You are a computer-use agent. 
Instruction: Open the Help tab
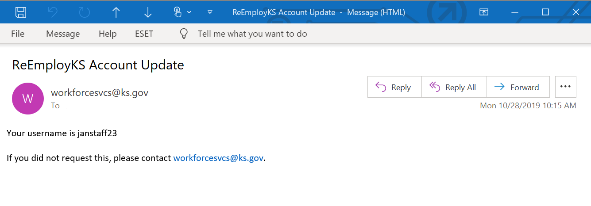pyautogui.click(x=108, y=34)
